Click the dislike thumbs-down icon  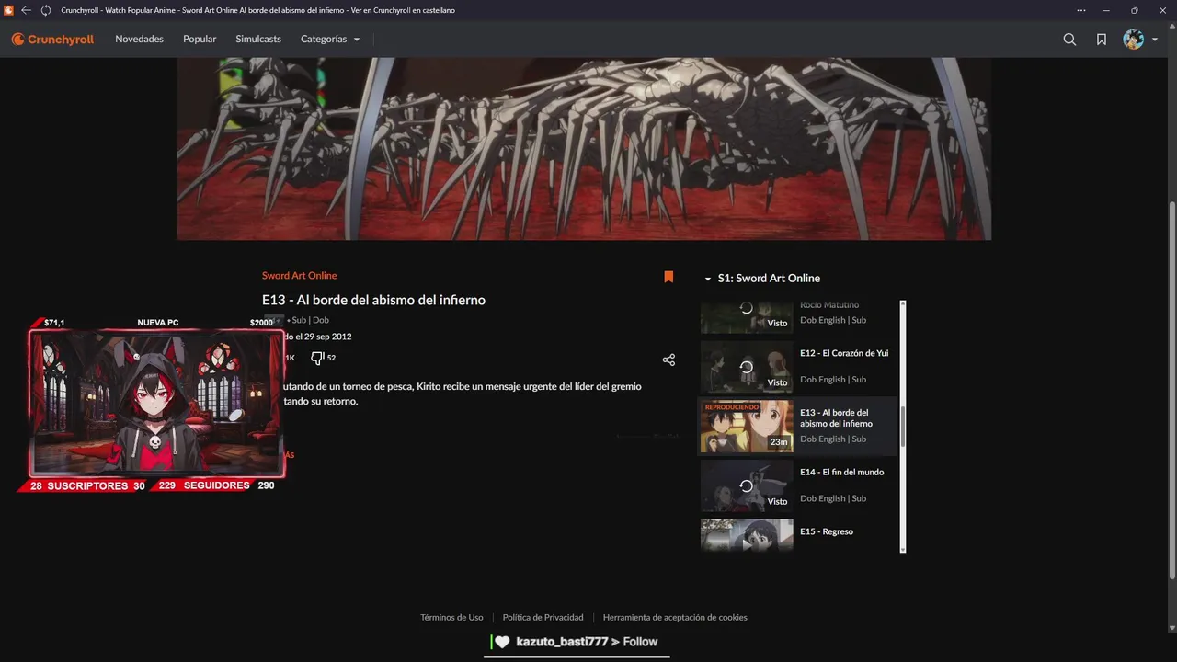(x=317, y=358)
